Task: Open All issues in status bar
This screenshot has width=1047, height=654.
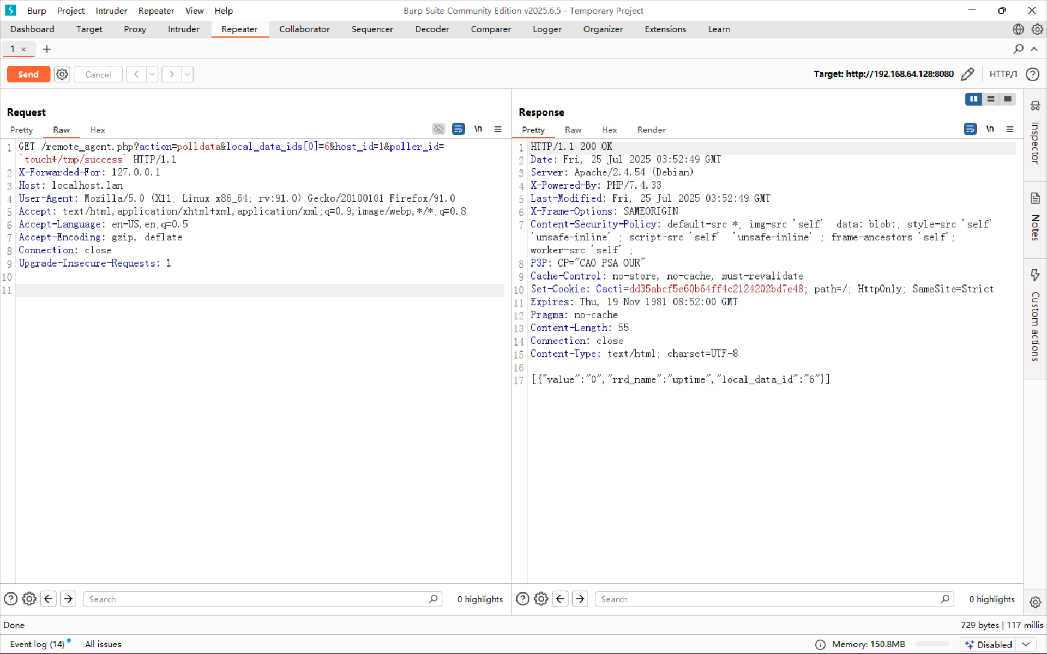Action: coord(103,644)
